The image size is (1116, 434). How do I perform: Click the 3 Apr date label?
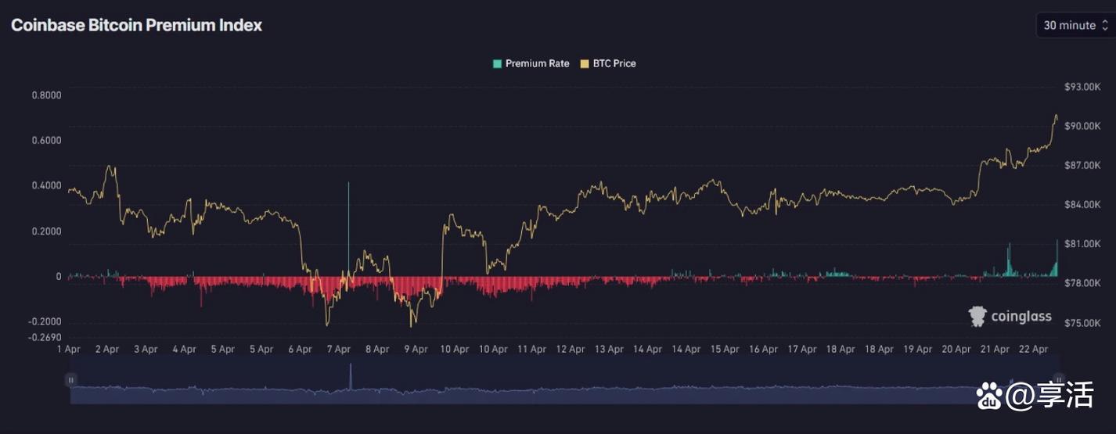(x=146, y=350)
